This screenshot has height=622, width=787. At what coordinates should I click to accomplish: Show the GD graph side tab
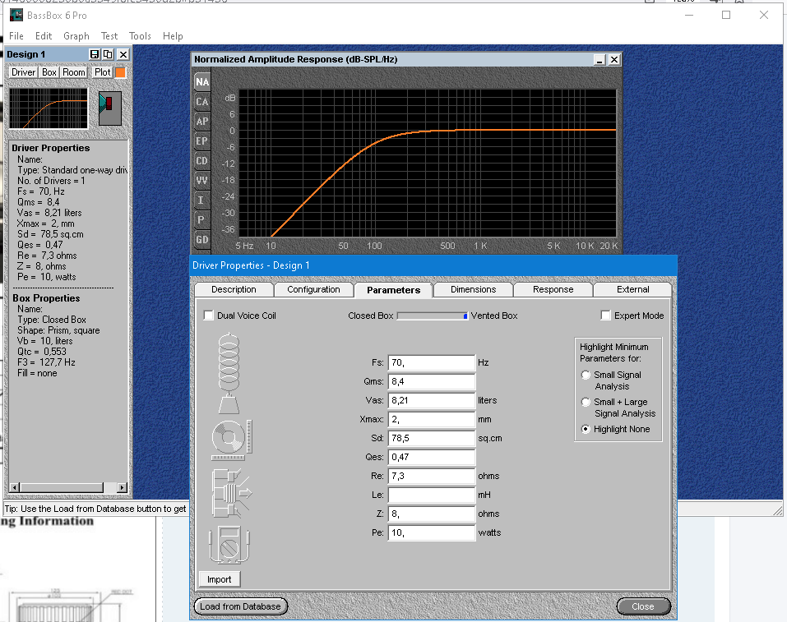pyautogui.click(x=201, y=240)
